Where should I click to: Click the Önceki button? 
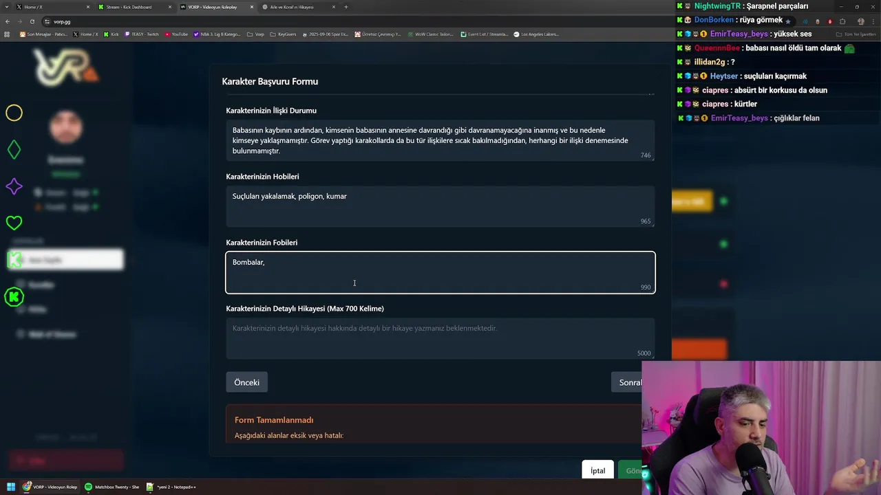[246, 382]
